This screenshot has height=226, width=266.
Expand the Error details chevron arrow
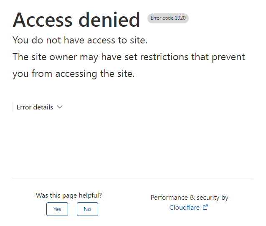click(60, 107)
